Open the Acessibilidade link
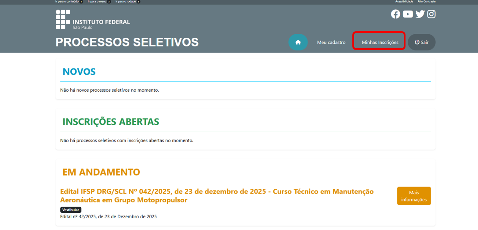The width and height of the screenshot is (478, 230). tap(404, 2)
